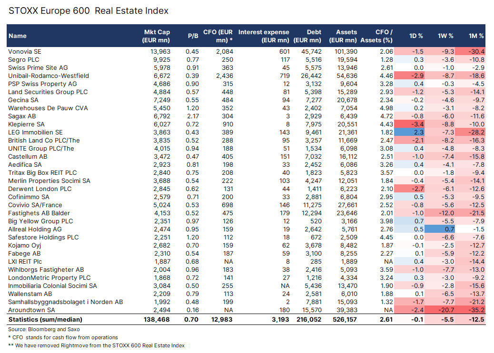Select the 'Aroundtown SA' row name
This screenshot has height=353, width=494.
click(31, 310)
